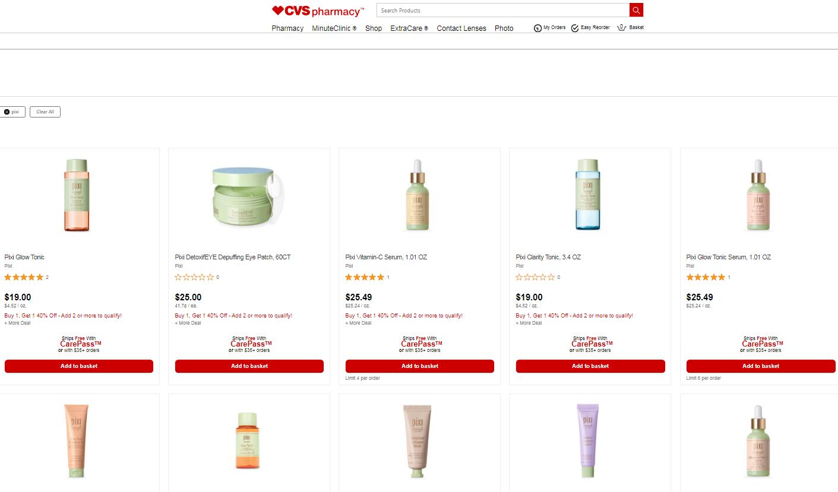Add Pixi Vitamin-C Serum to basket
The width and height of the screenshot is (838, 492).
click(420, 366)
